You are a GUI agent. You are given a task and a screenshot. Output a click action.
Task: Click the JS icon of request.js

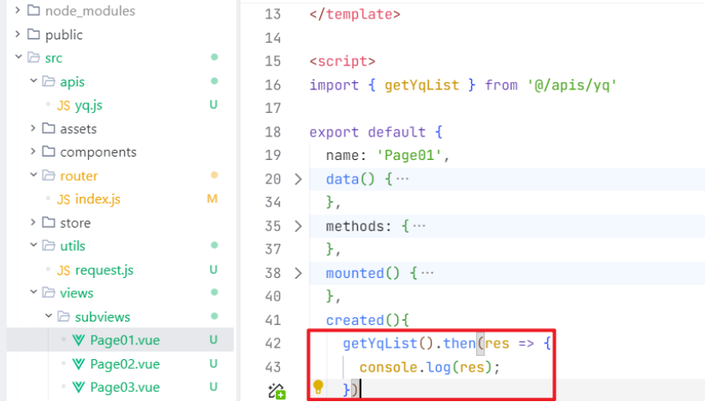[64, 270]
